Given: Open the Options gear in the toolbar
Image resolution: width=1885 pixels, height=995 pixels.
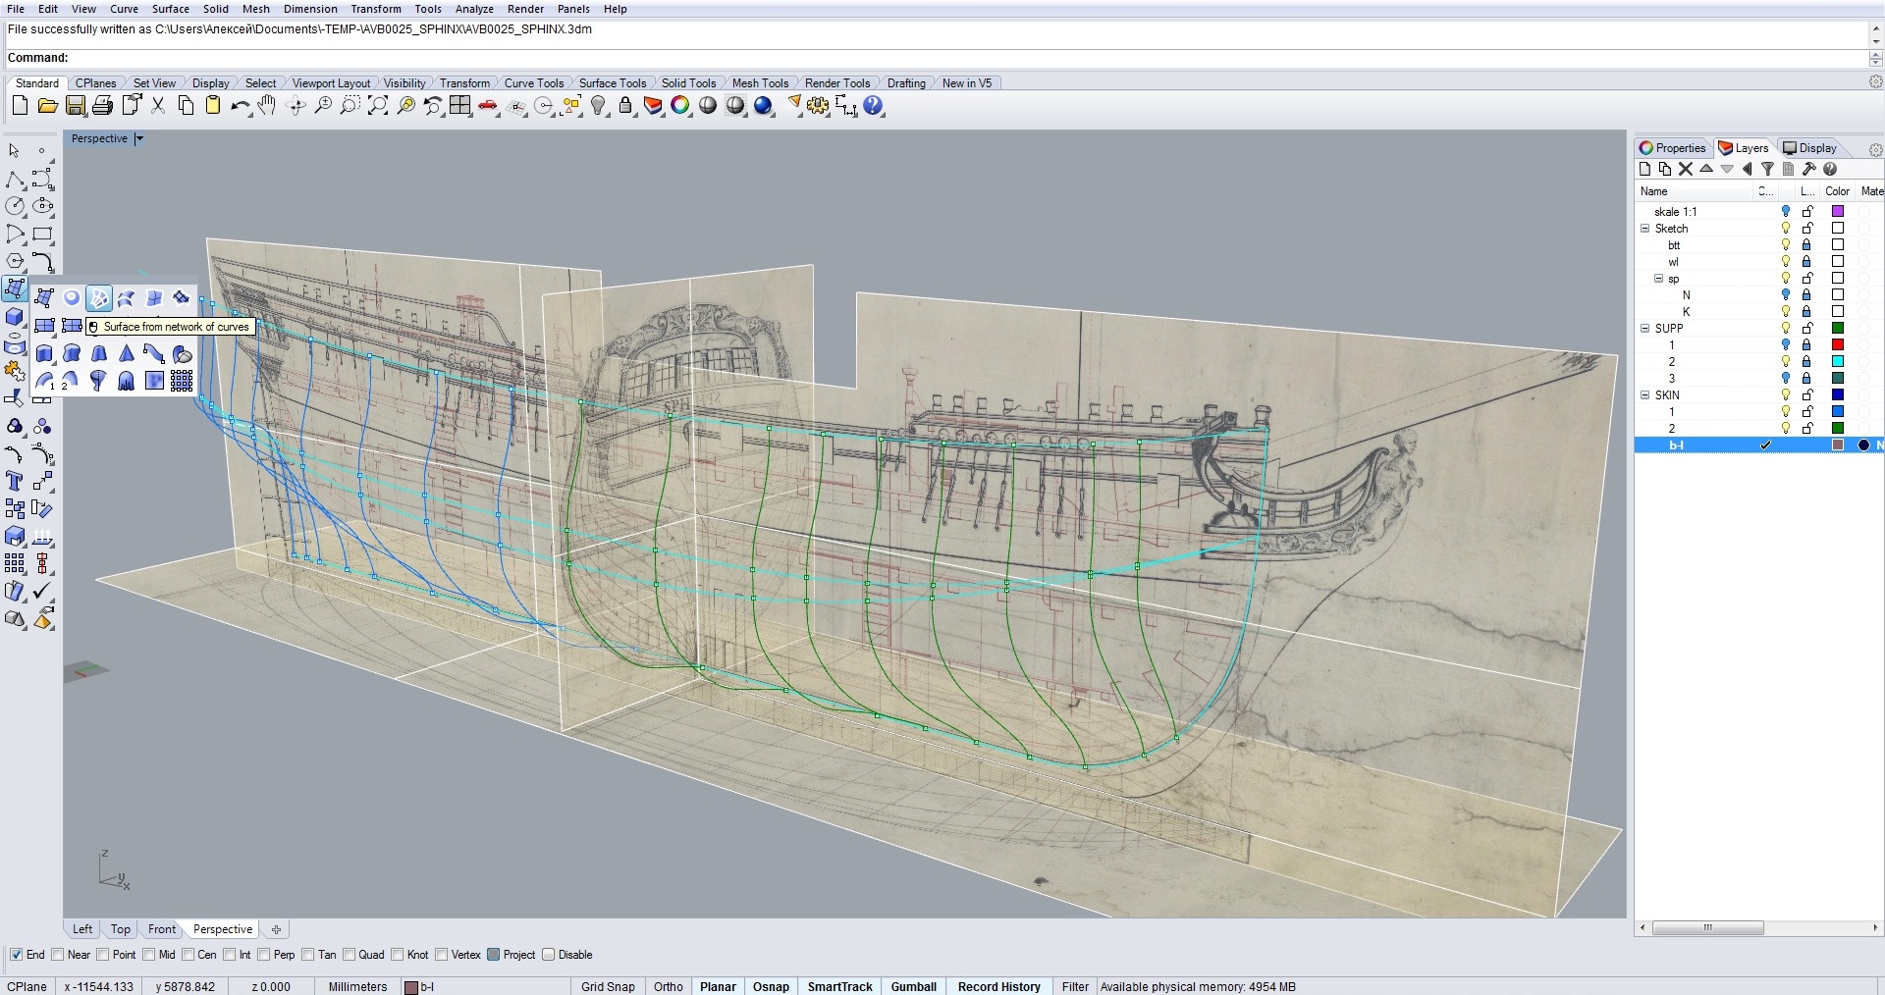Looking at the screenshot, I should [817, 106].
